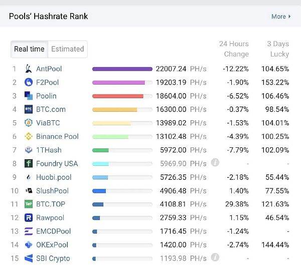Click the 19203.19 PH/s value
Screen dimensions: 301x268
tap(181, 83)
